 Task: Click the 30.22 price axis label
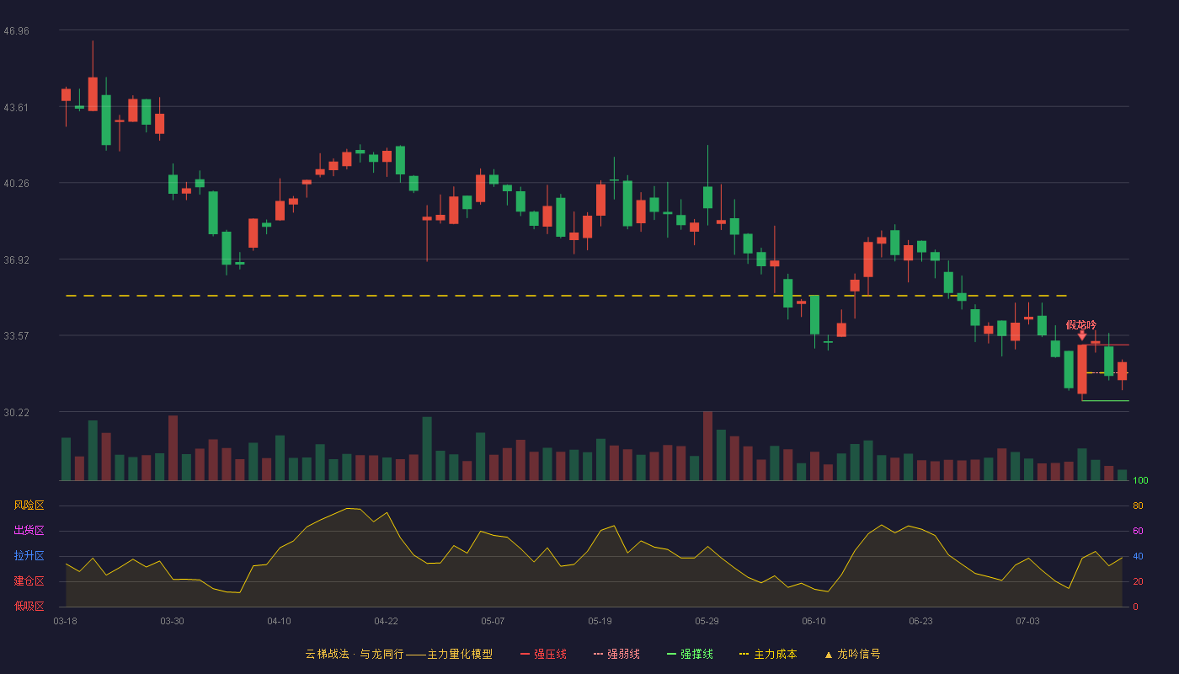(16, 412)
